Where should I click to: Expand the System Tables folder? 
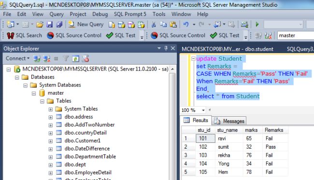(50, 110)
